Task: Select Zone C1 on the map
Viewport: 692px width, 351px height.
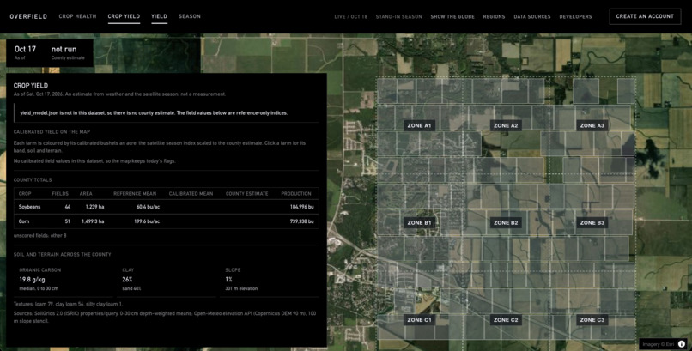Action: point(419,320)
